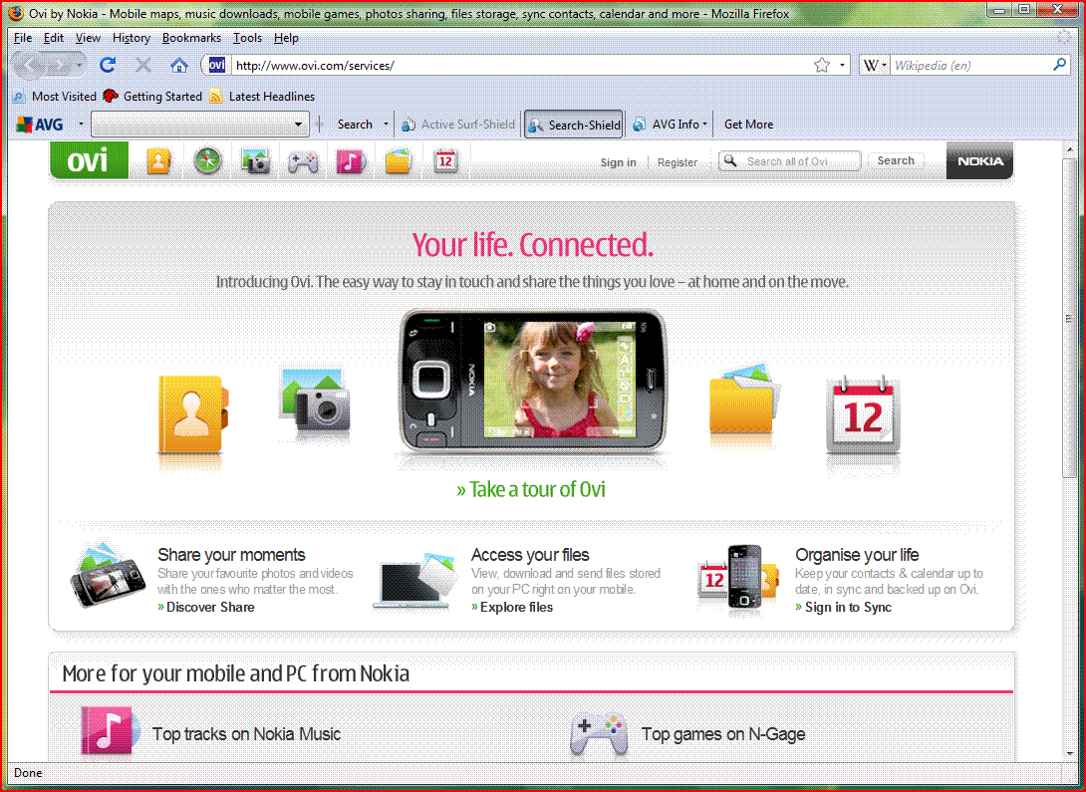Click the large calendar 12 icon
This screenshot has height=792, width=1086.
pyautogui.click(x=864, y=416)
